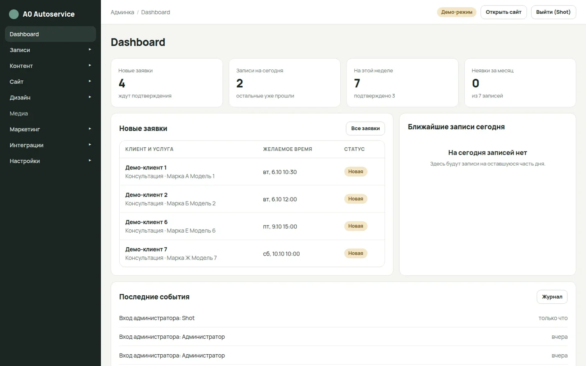Click the A0 Autoservice green logo circle
The height and width of the screenshot is (366, 586).
click(14, 14)
